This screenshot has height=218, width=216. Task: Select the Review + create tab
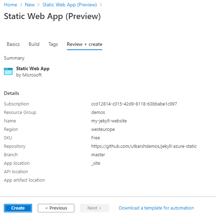85,44
